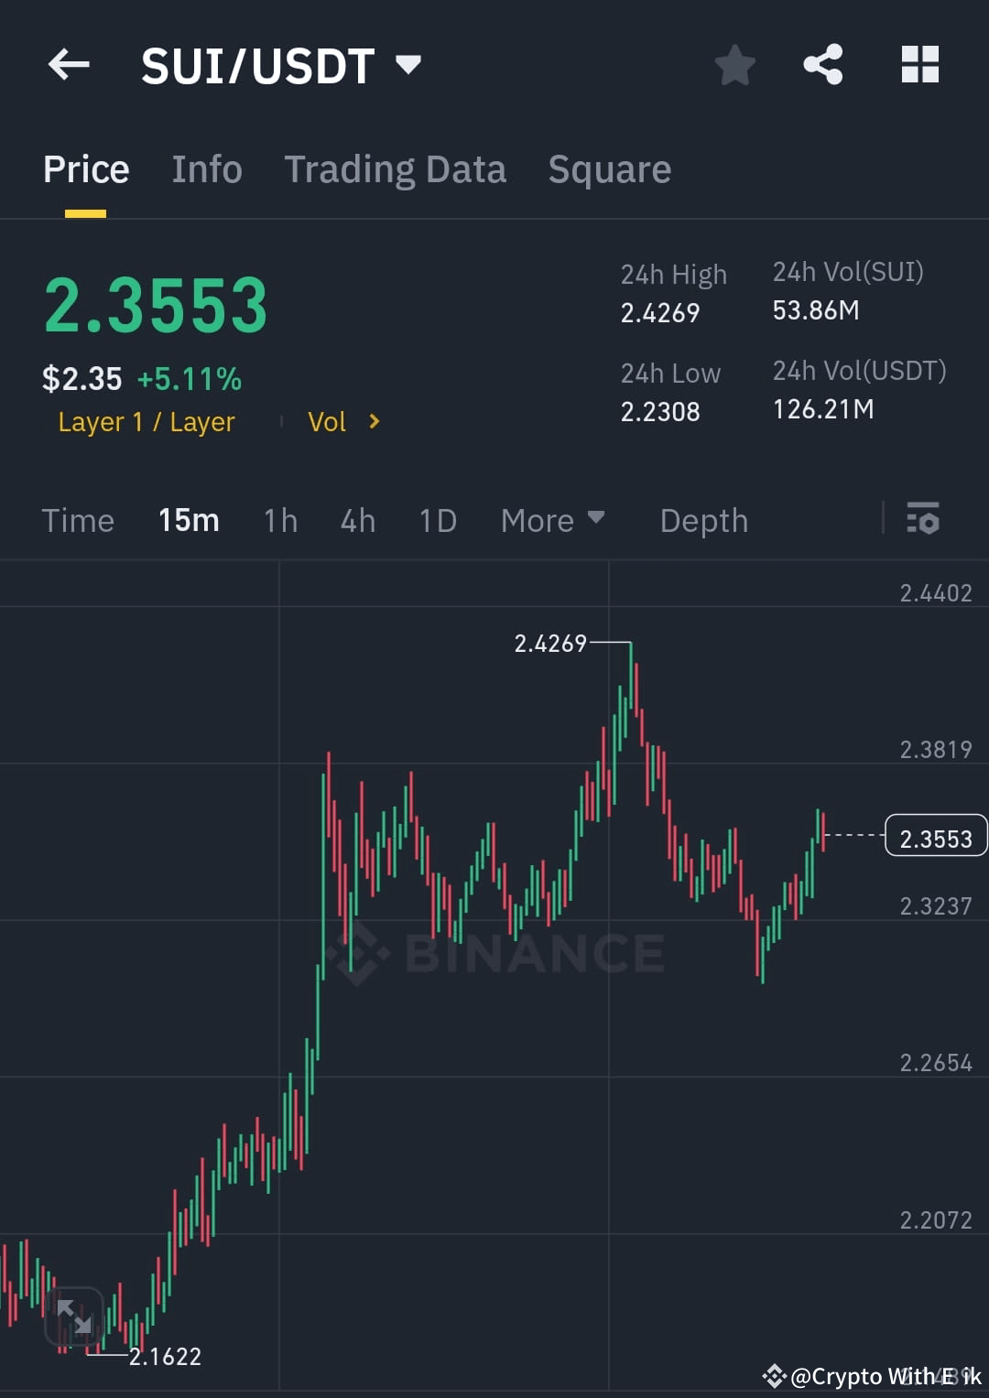Viewport: 989px width, 1398px height.
Task: Select the Depth chart view
Action: (x=703, y=520)
